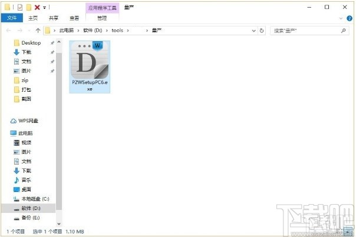Click the folder icon in address bar

click(x=47, y=31)
